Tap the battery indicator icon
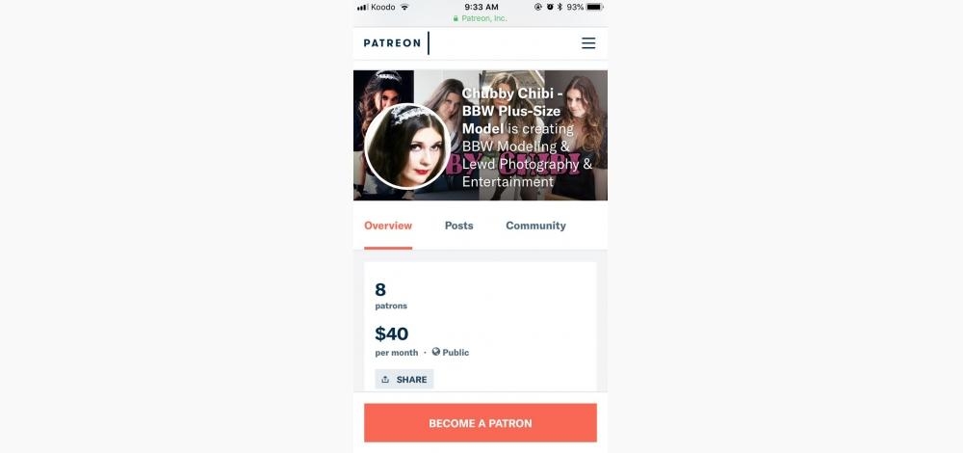The height and width of the screenshot is (453, 963). [594, 7]
